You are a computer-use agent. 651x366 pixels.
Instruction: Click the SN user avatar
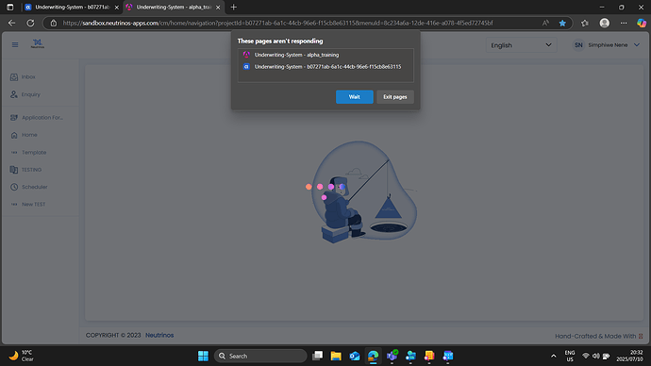578,45
